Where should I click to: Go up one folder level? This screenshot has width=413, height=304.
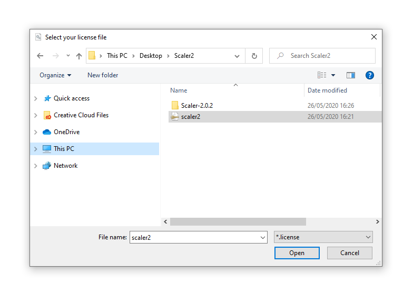(x=79, y=56)
